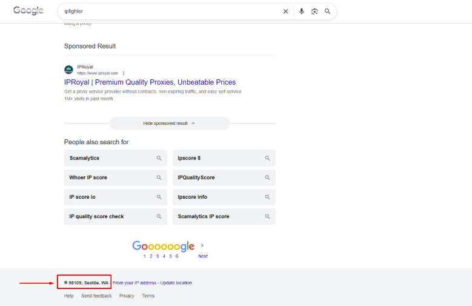The width and height of the screenshot is (472, 306).
Task: Click the magnifier icon in IP quality score check suggestion
Action: pos(159,216)
